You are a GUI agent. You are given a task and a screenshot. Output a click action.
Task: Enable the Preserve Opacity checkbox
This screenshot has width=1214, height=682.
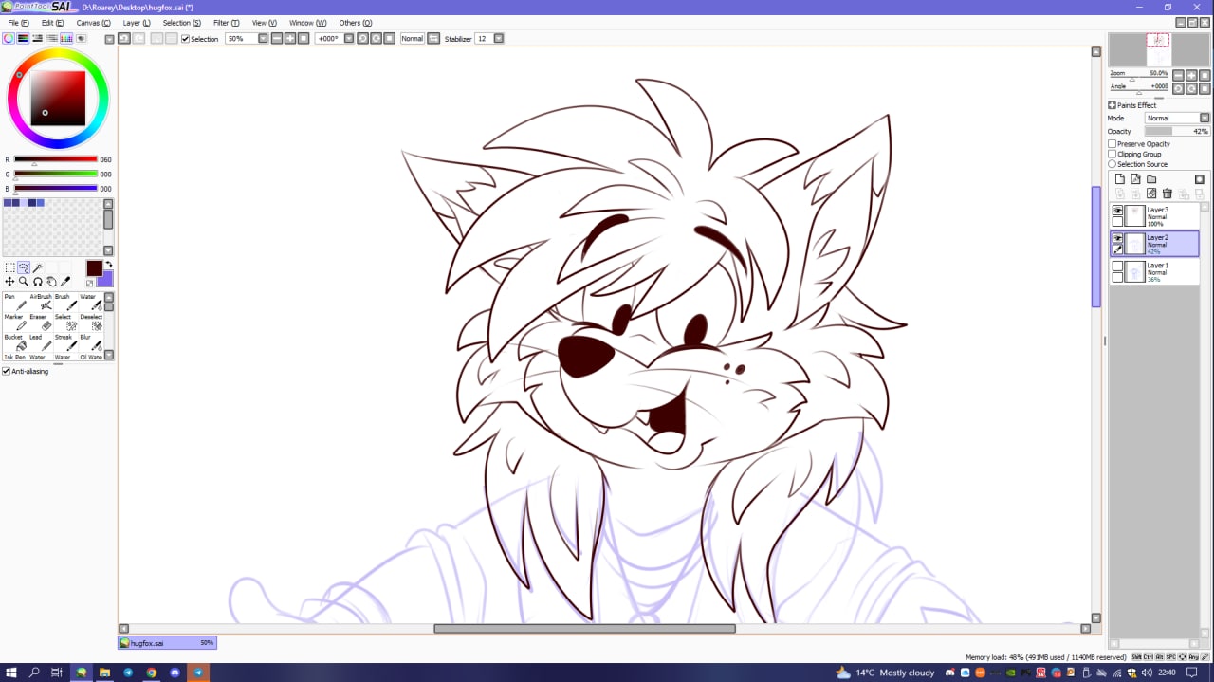pos(1113,144)
